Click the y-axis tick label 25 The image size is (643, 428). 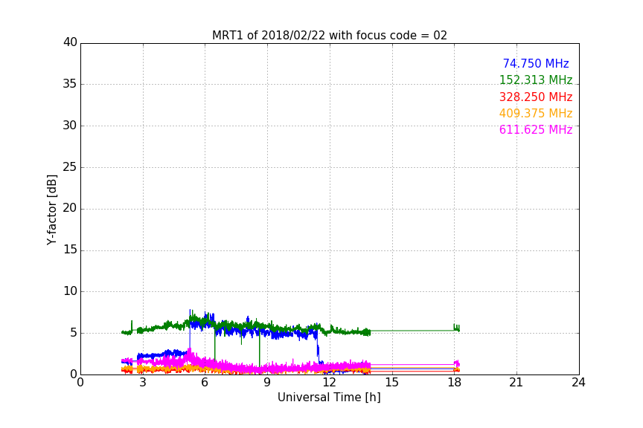[x=70, y=166]
